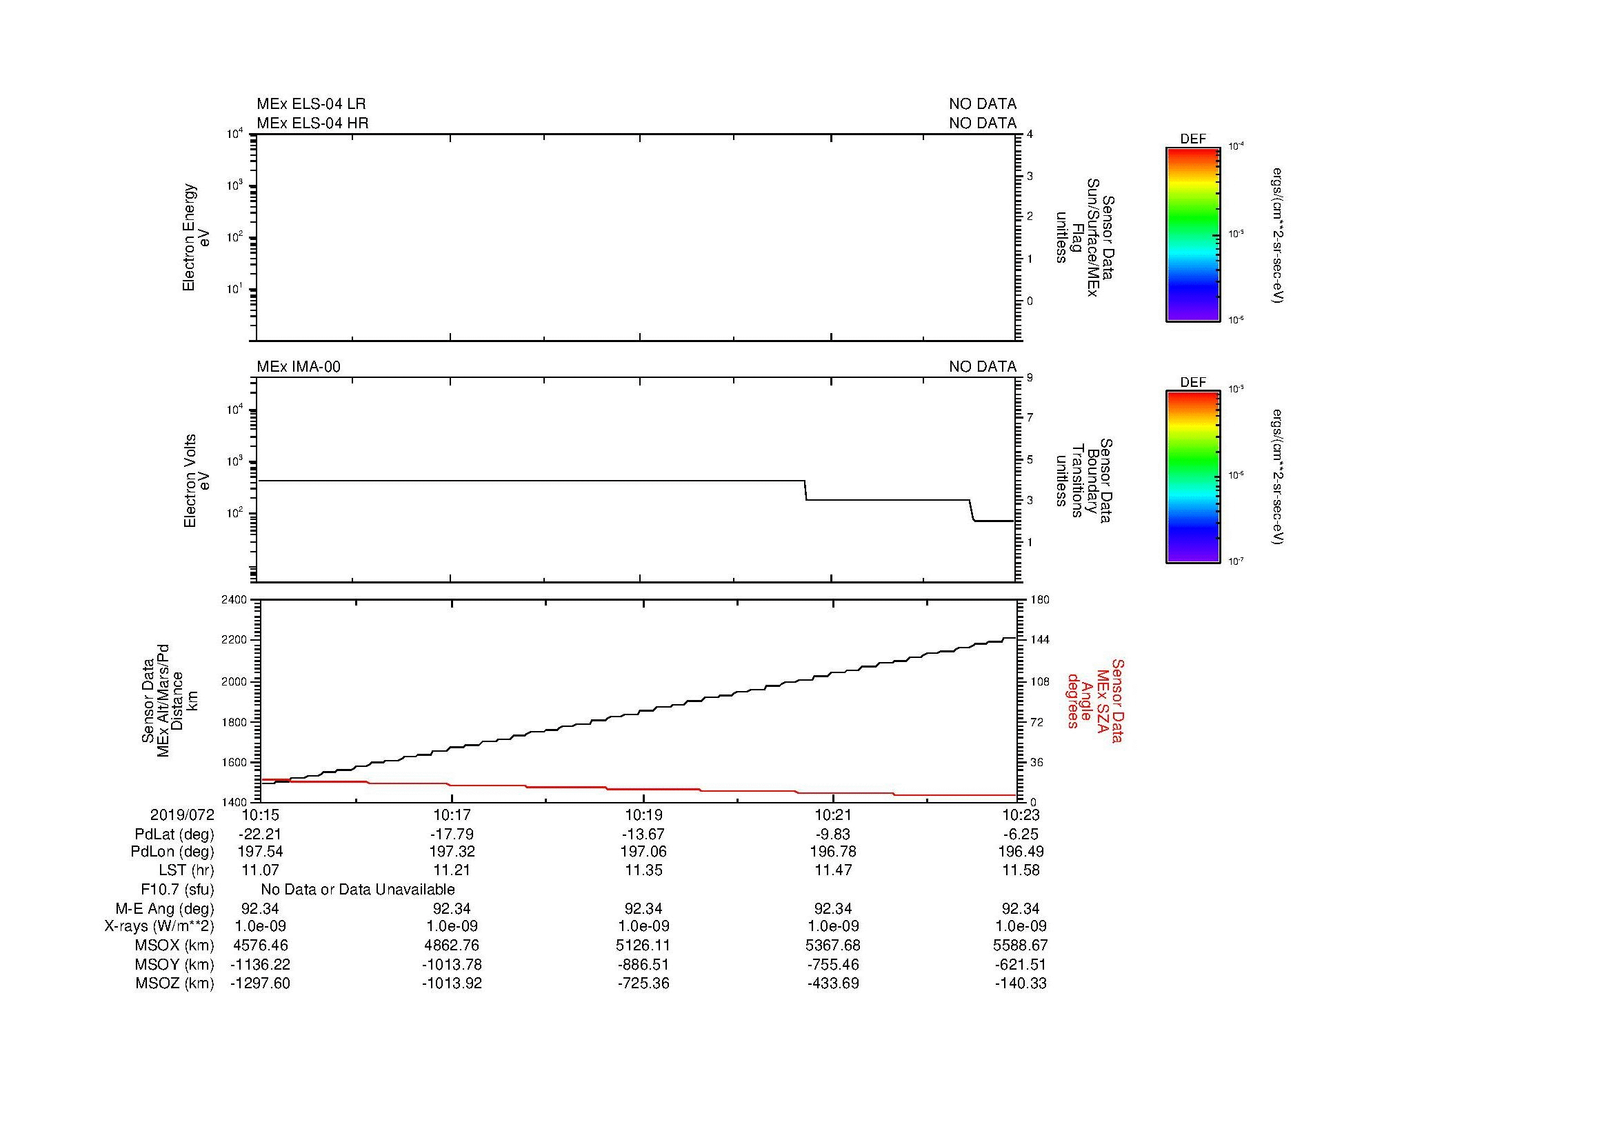Screen dimensions: 1613x1140
Task: Click the 10:17 time tick label
Action: (x=452, y=814)
